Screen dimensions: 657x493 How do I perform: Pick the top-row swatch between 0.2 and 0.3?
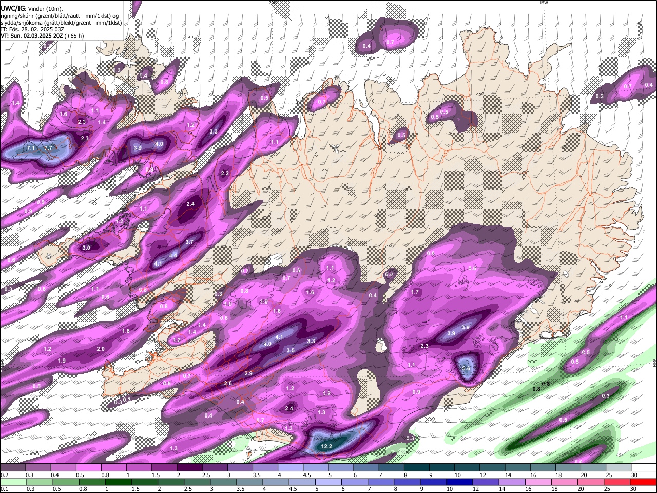tap(13, 468)
